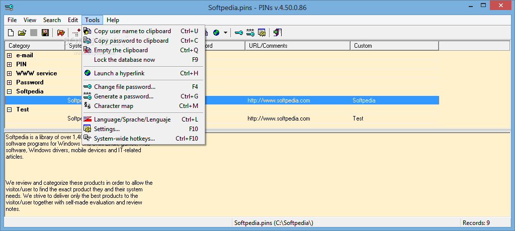The image size is (515, 231).
Task: Open the Edit menu
Action: point(73,20)
